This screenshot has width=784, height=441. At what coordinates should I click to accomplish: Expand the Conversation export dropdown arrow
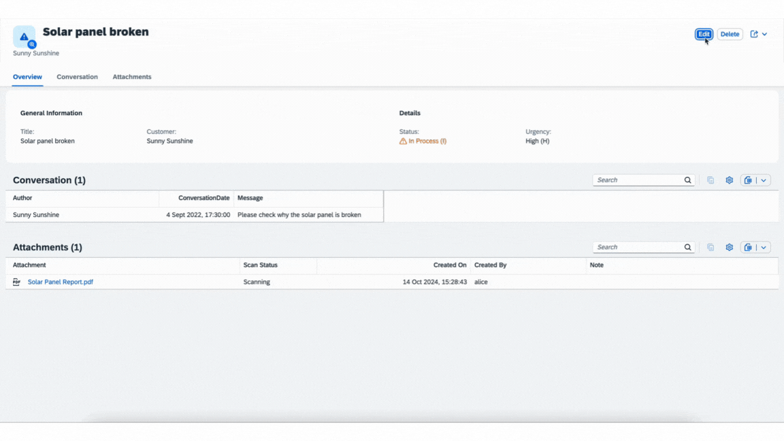[x=764, y=180]
